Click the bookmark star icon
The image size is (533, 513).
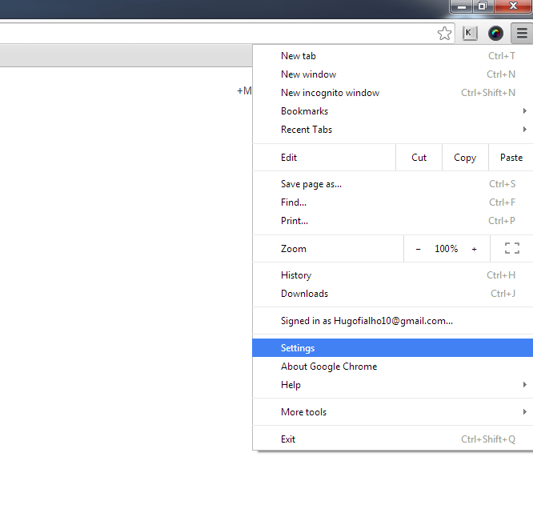click(x=444, y=34)
